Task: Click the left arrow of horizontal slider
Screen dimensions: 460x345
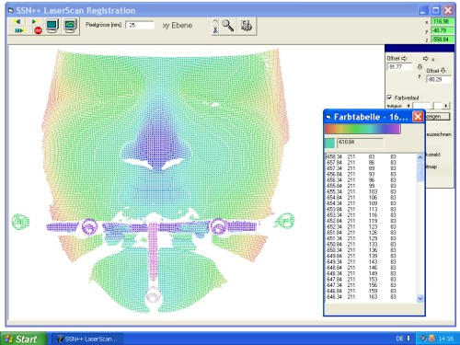Action: [408, 106]
